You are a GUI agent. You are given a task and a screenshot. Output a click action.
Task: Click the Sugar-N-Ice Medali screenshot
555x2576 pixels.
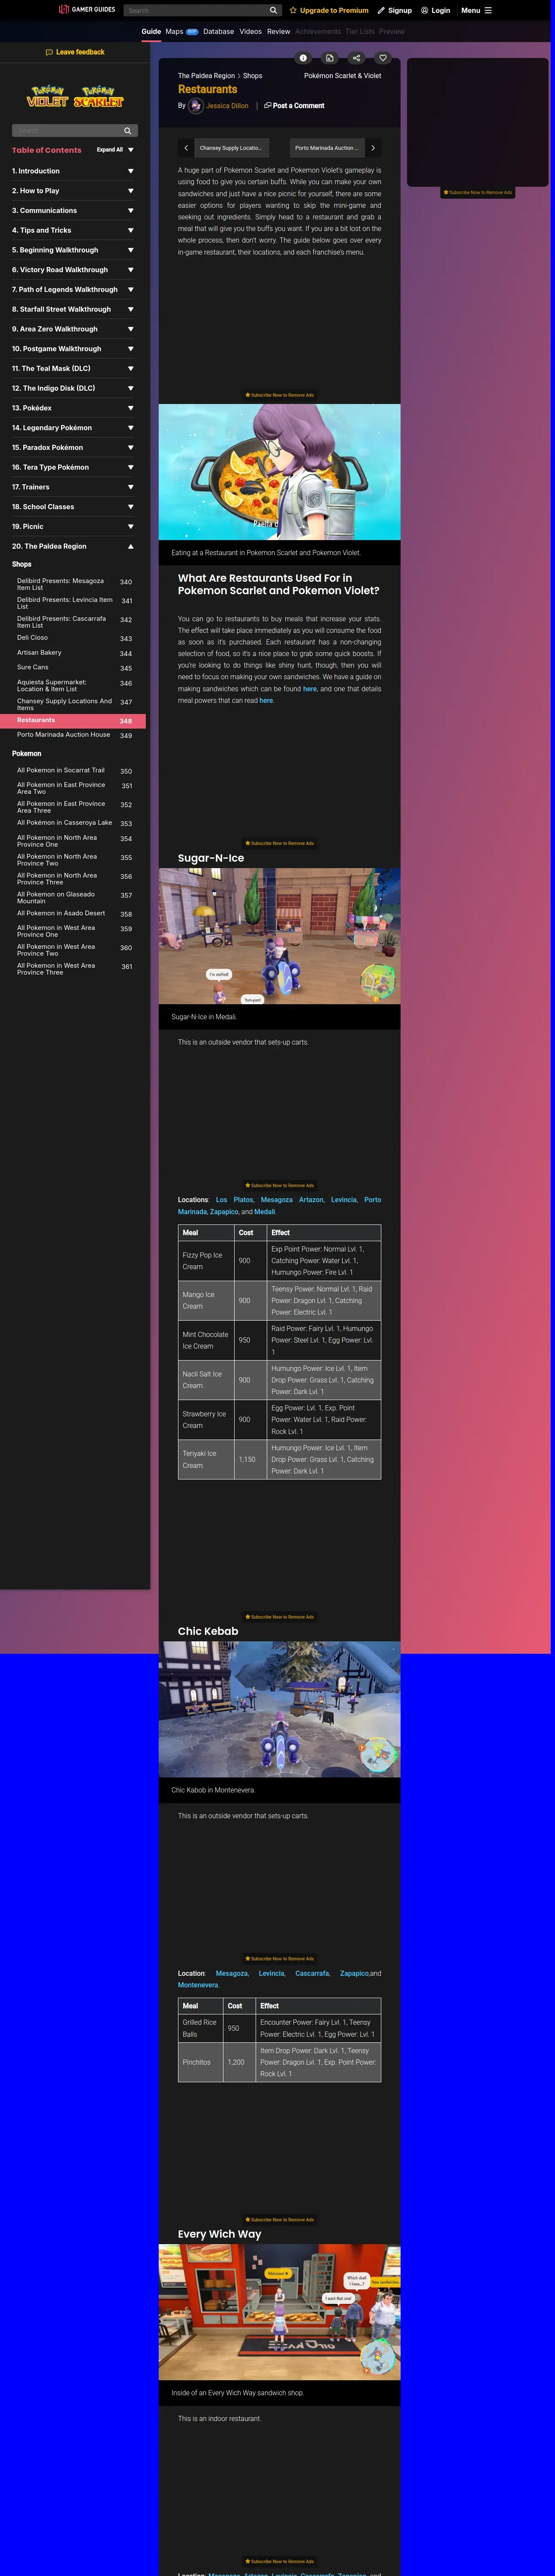pos(280,936)
